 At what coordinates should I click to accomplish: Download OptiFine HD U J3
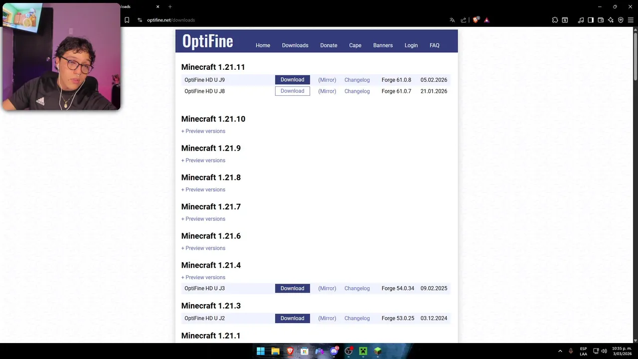[x=292, y=288]
